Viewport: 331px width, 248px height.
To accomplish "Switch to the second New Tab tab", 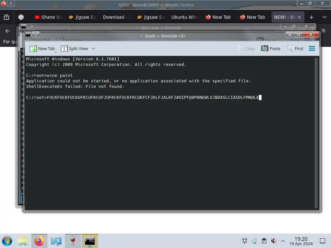I will (253, 17).
